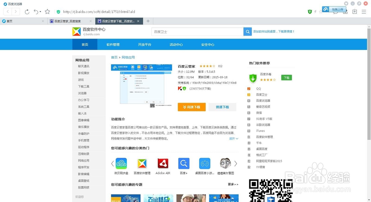Click the 百度软件管理 carousel app icon
Screen dimensions: 371x202
click(x=142, y=163)
